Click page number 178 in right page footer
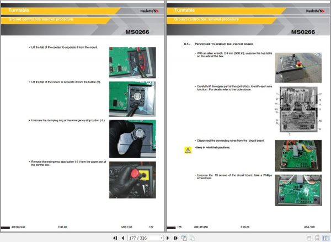The width and height of the screenshot is (331, 242). 179,227
